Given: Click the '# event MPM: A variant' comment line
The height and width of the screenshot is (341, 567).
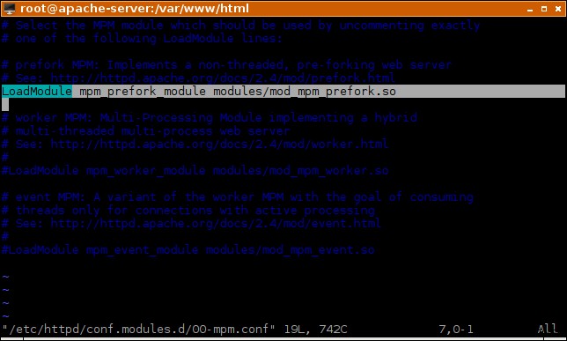Looking at the screenshot, I should 238,196.
